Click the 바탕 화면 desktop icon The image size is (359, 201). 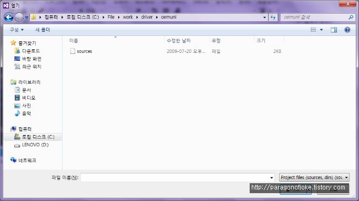pos(17,59)
